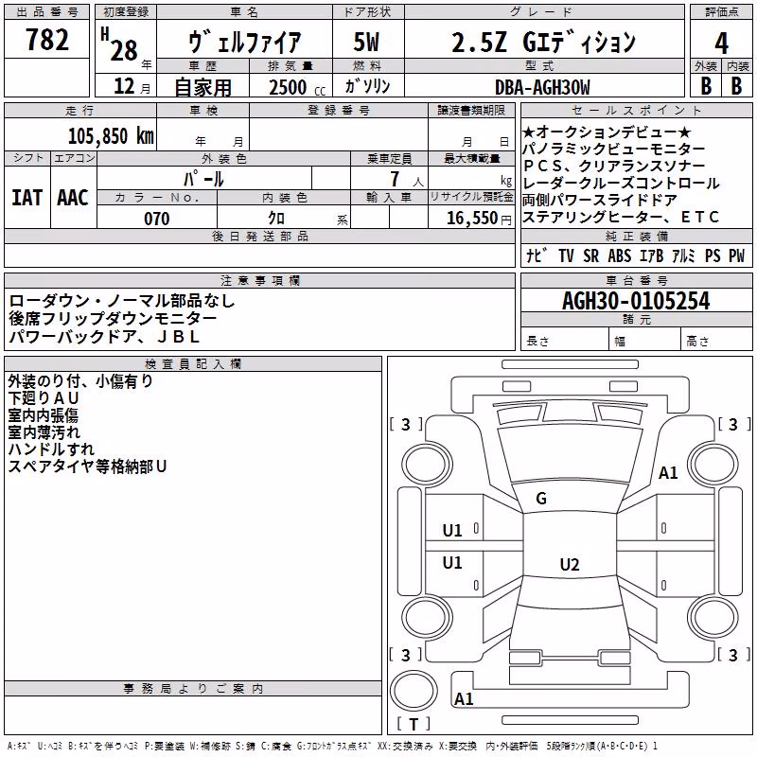The width and height of the screenshot is (757, 757).
Task: Click PCS、クリアランスソナー line
Action: [613, 167]
